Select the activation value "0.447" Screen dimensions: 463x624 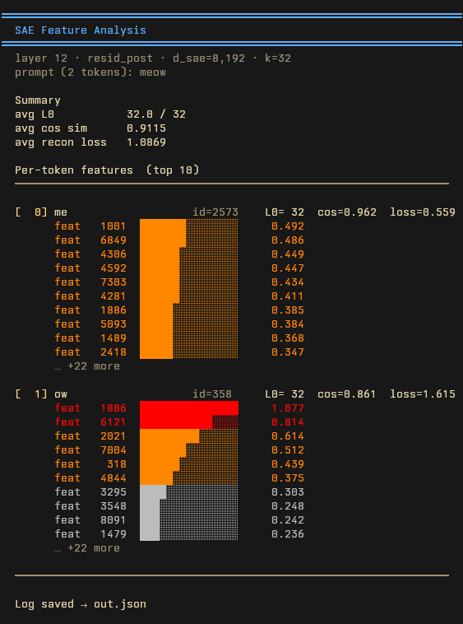tap(288, 268)
